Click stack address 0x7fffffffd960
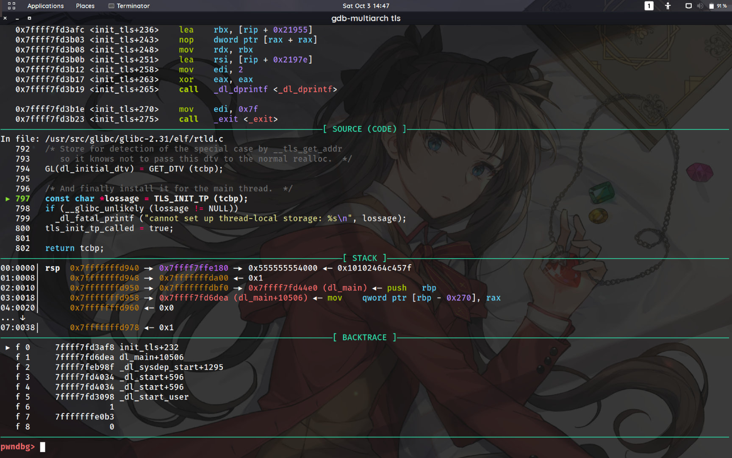The width and height of the screenshot is (732, 458). pos(105,308)
